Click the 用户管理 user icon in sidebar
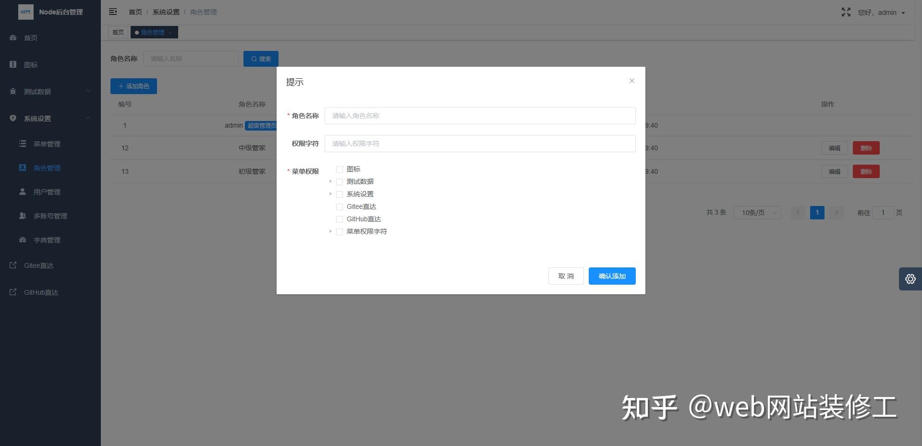This screenshot has width=922, height=446. (x=22, y=192)
